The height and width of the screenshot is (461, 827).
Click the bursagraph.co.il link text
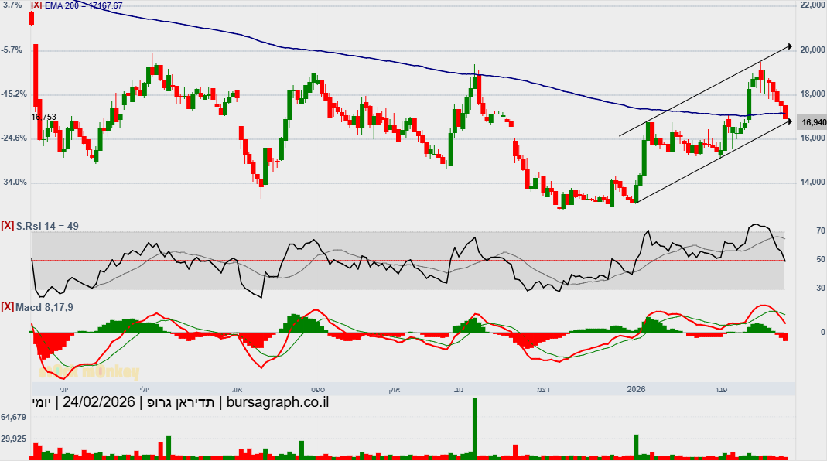[x=278, y=402]
